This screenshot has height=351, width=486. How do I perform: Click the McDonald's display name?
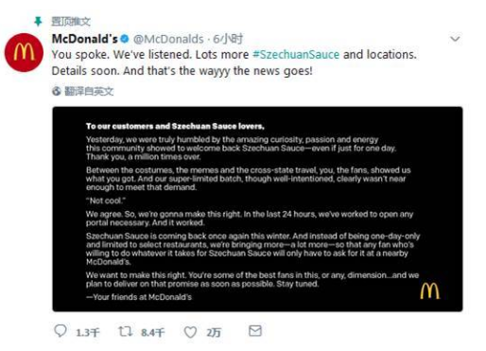point(85,39)
